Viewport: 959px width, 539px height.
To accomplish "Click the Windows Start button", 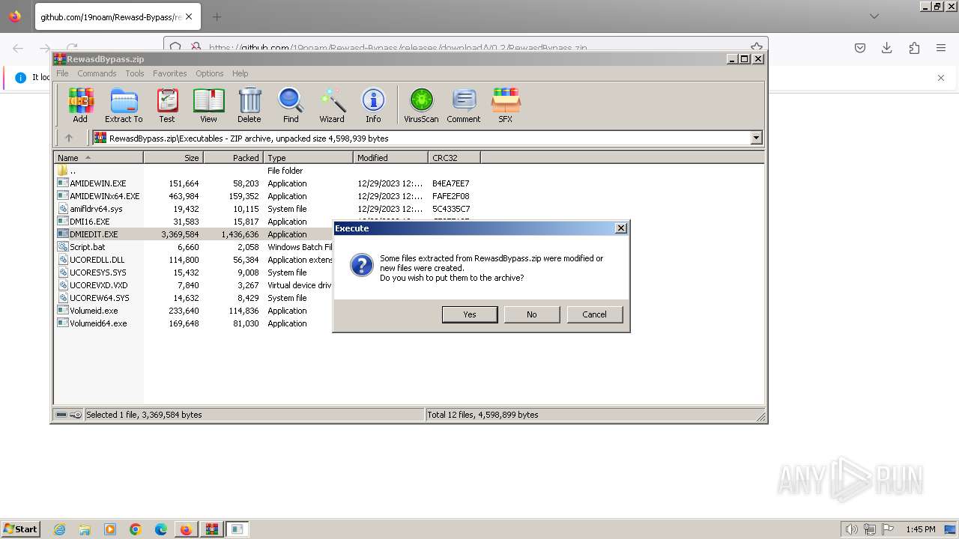I will tap(21, 529).
